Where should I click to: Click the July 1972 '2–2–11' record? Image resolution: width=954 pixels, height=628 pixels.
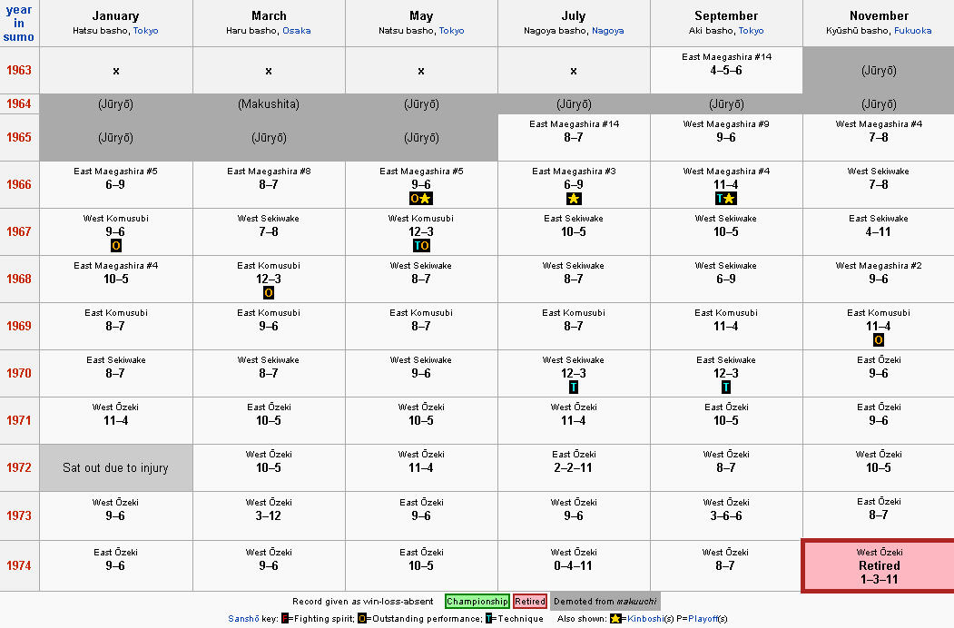(x=573, y=467)
